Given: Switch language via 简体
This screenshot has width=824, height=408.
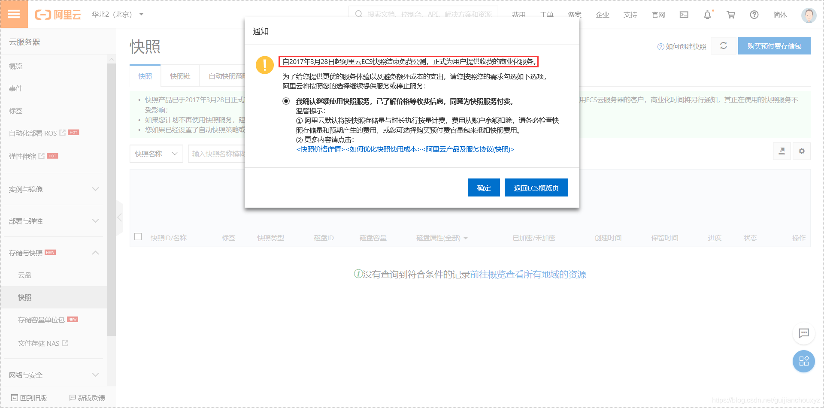Looking at the screenshot, I should (780, 15).
